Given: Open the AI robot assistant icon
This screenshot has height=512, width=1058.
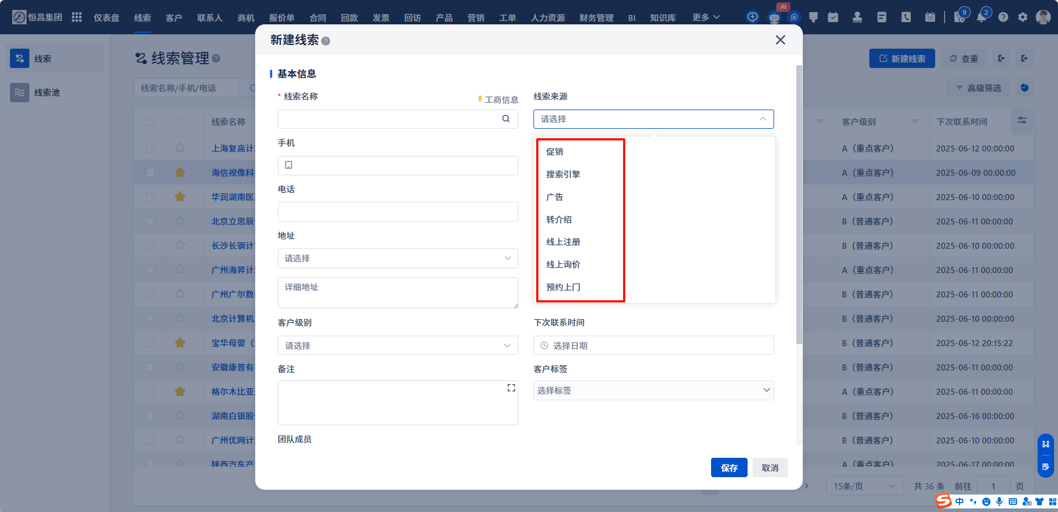Looking at the screenshot, I should coord(774,18).
